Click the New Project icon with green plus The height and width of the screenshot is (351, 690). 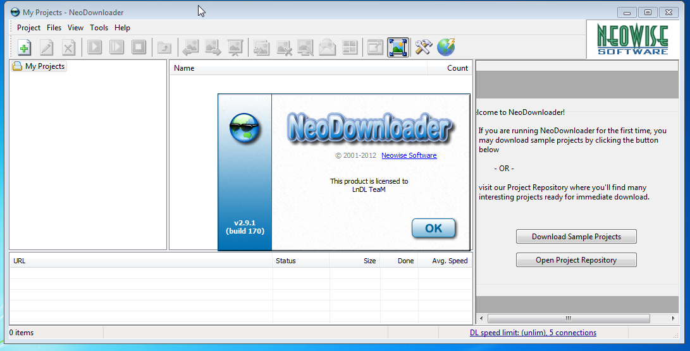[x=25, y=47]
